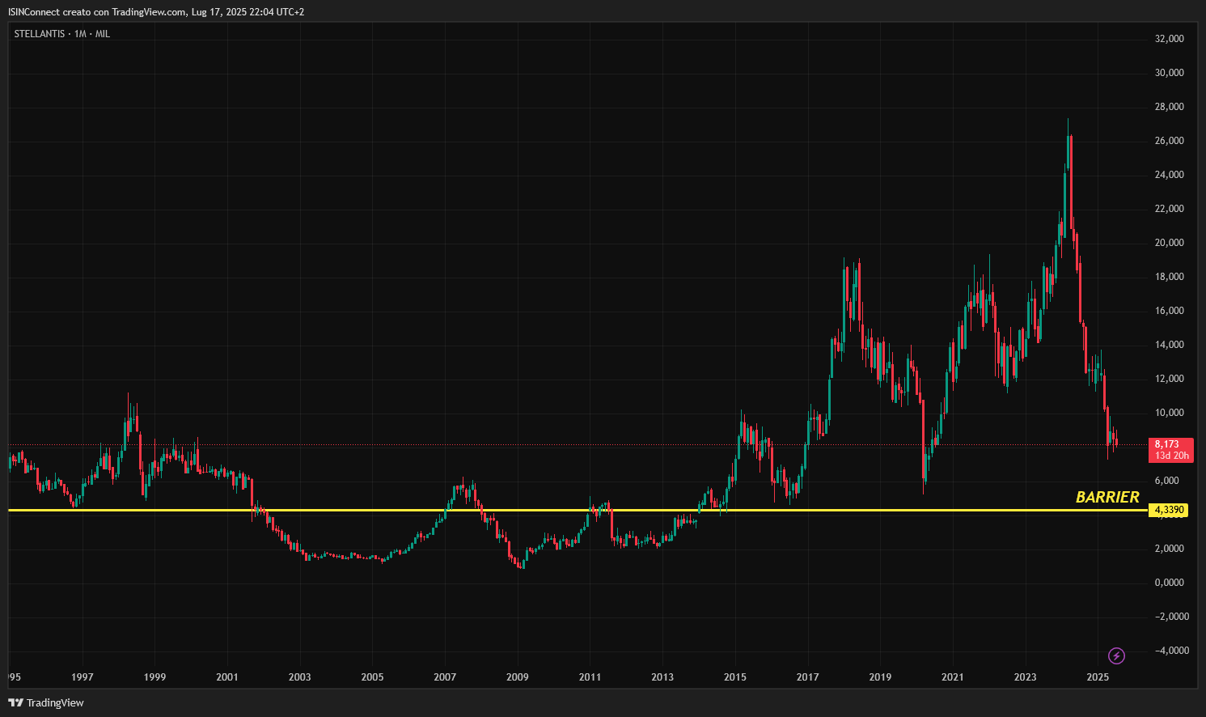
Task: Click the 2021 time axis label
Action: (953, 677)
